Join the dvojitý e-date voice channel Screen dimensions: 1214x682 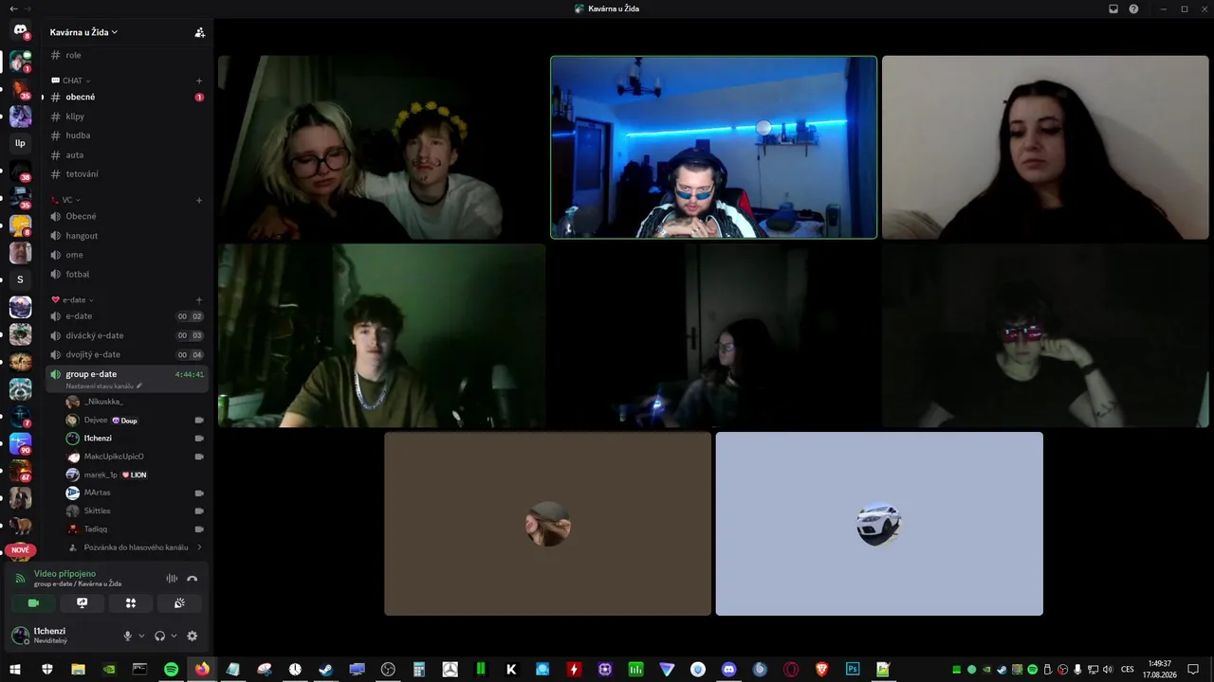click(126, 354)
